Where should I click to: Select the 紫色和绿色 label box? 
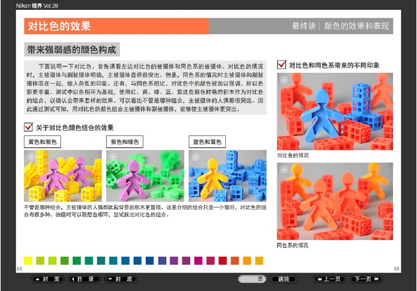click(125, 142)
